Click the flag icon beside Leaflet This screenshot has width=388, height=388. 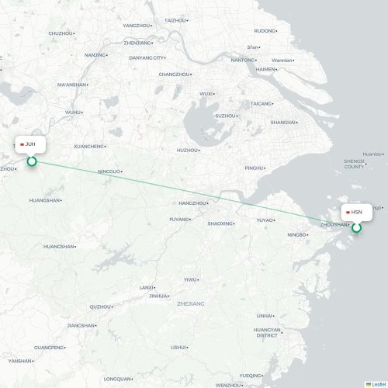pyautogui.click(x=369, y=385)
